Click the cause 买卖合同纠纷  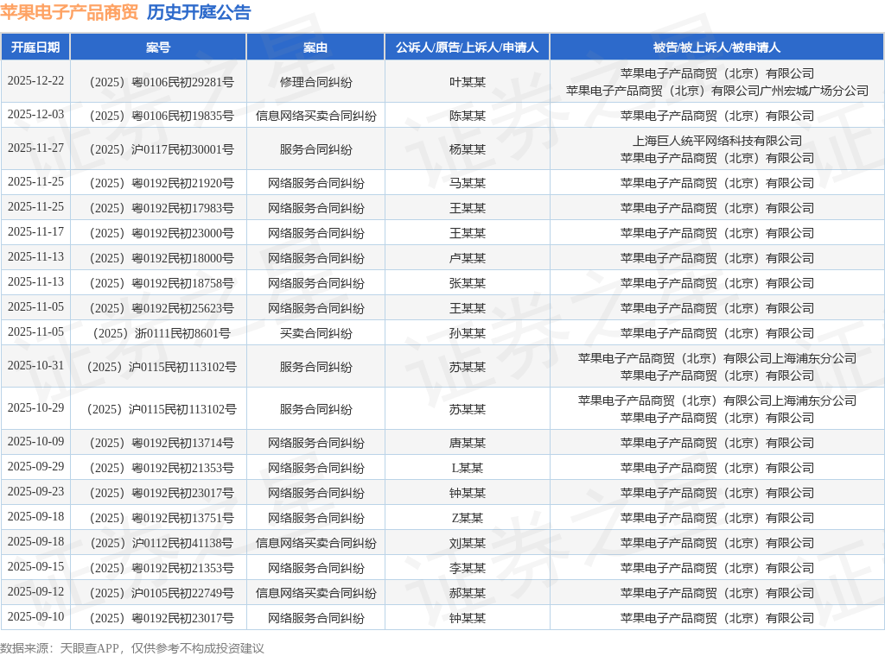pos(315,334)
